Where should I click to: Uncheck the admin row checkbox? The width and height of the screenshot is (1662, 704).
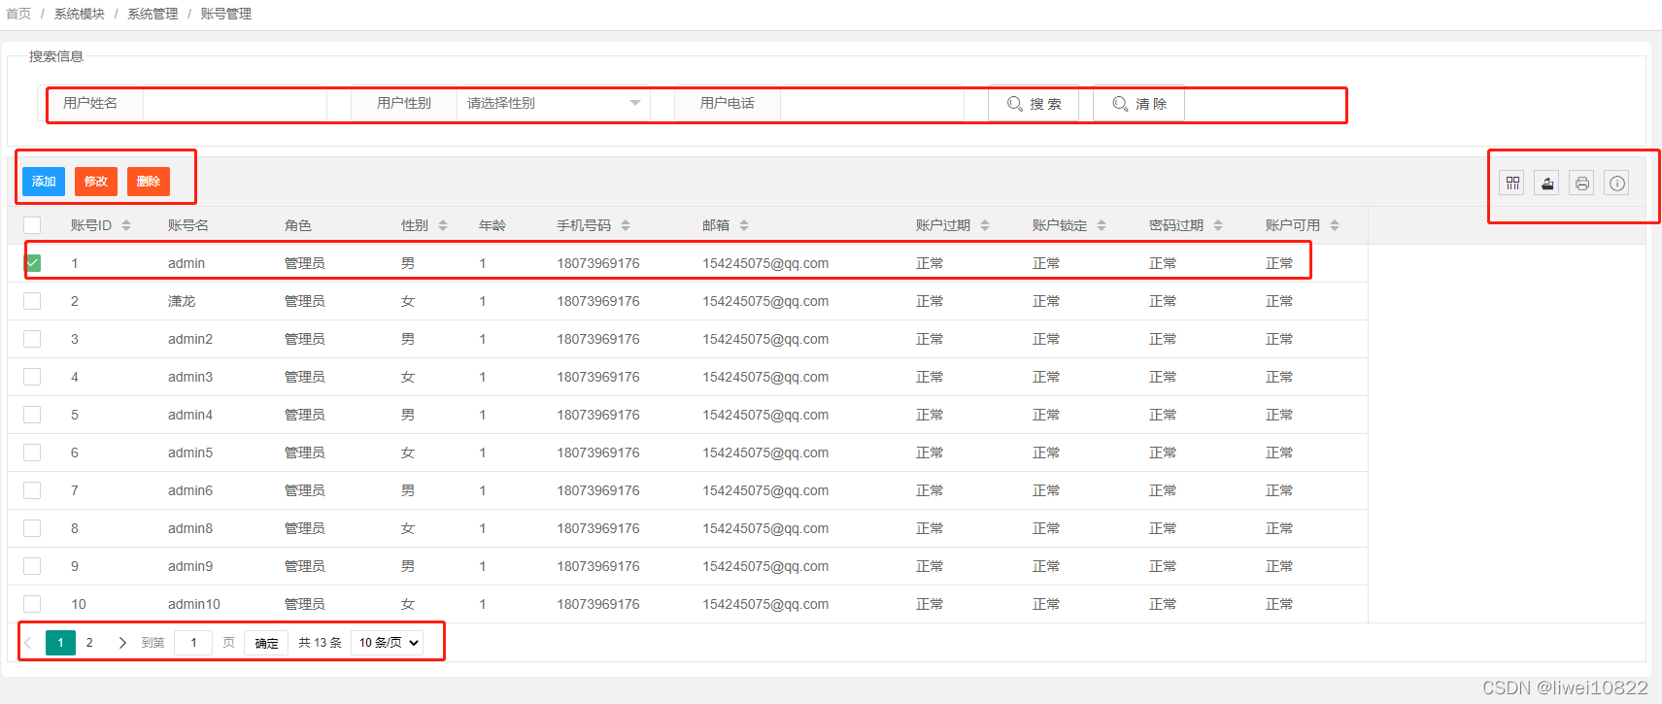click(x=32, y=263)
